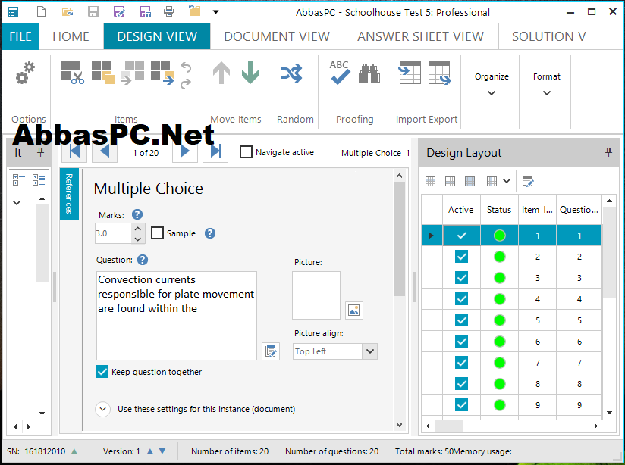Toggle Active checkbox for item 5
625x465 pixels.
461,320
